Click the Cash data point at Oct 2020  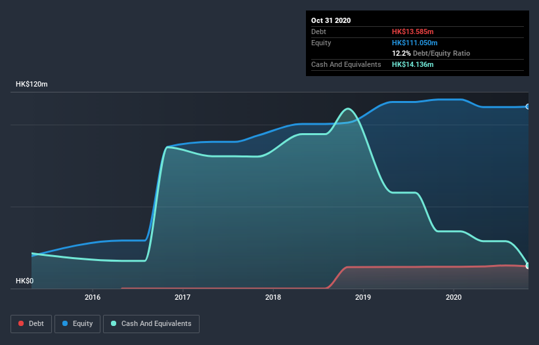(x=528, y=266)
